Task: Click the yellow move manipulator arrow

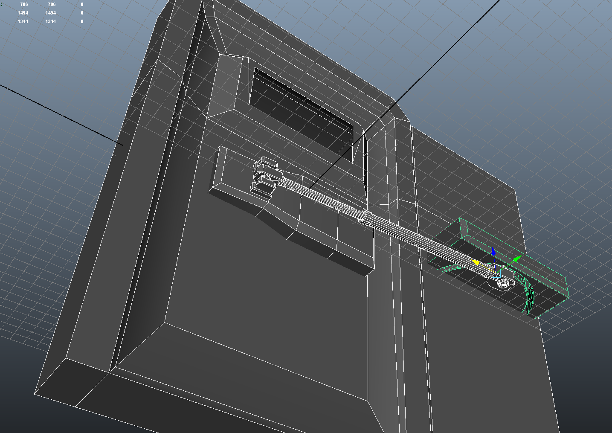Action: (475, 262)
